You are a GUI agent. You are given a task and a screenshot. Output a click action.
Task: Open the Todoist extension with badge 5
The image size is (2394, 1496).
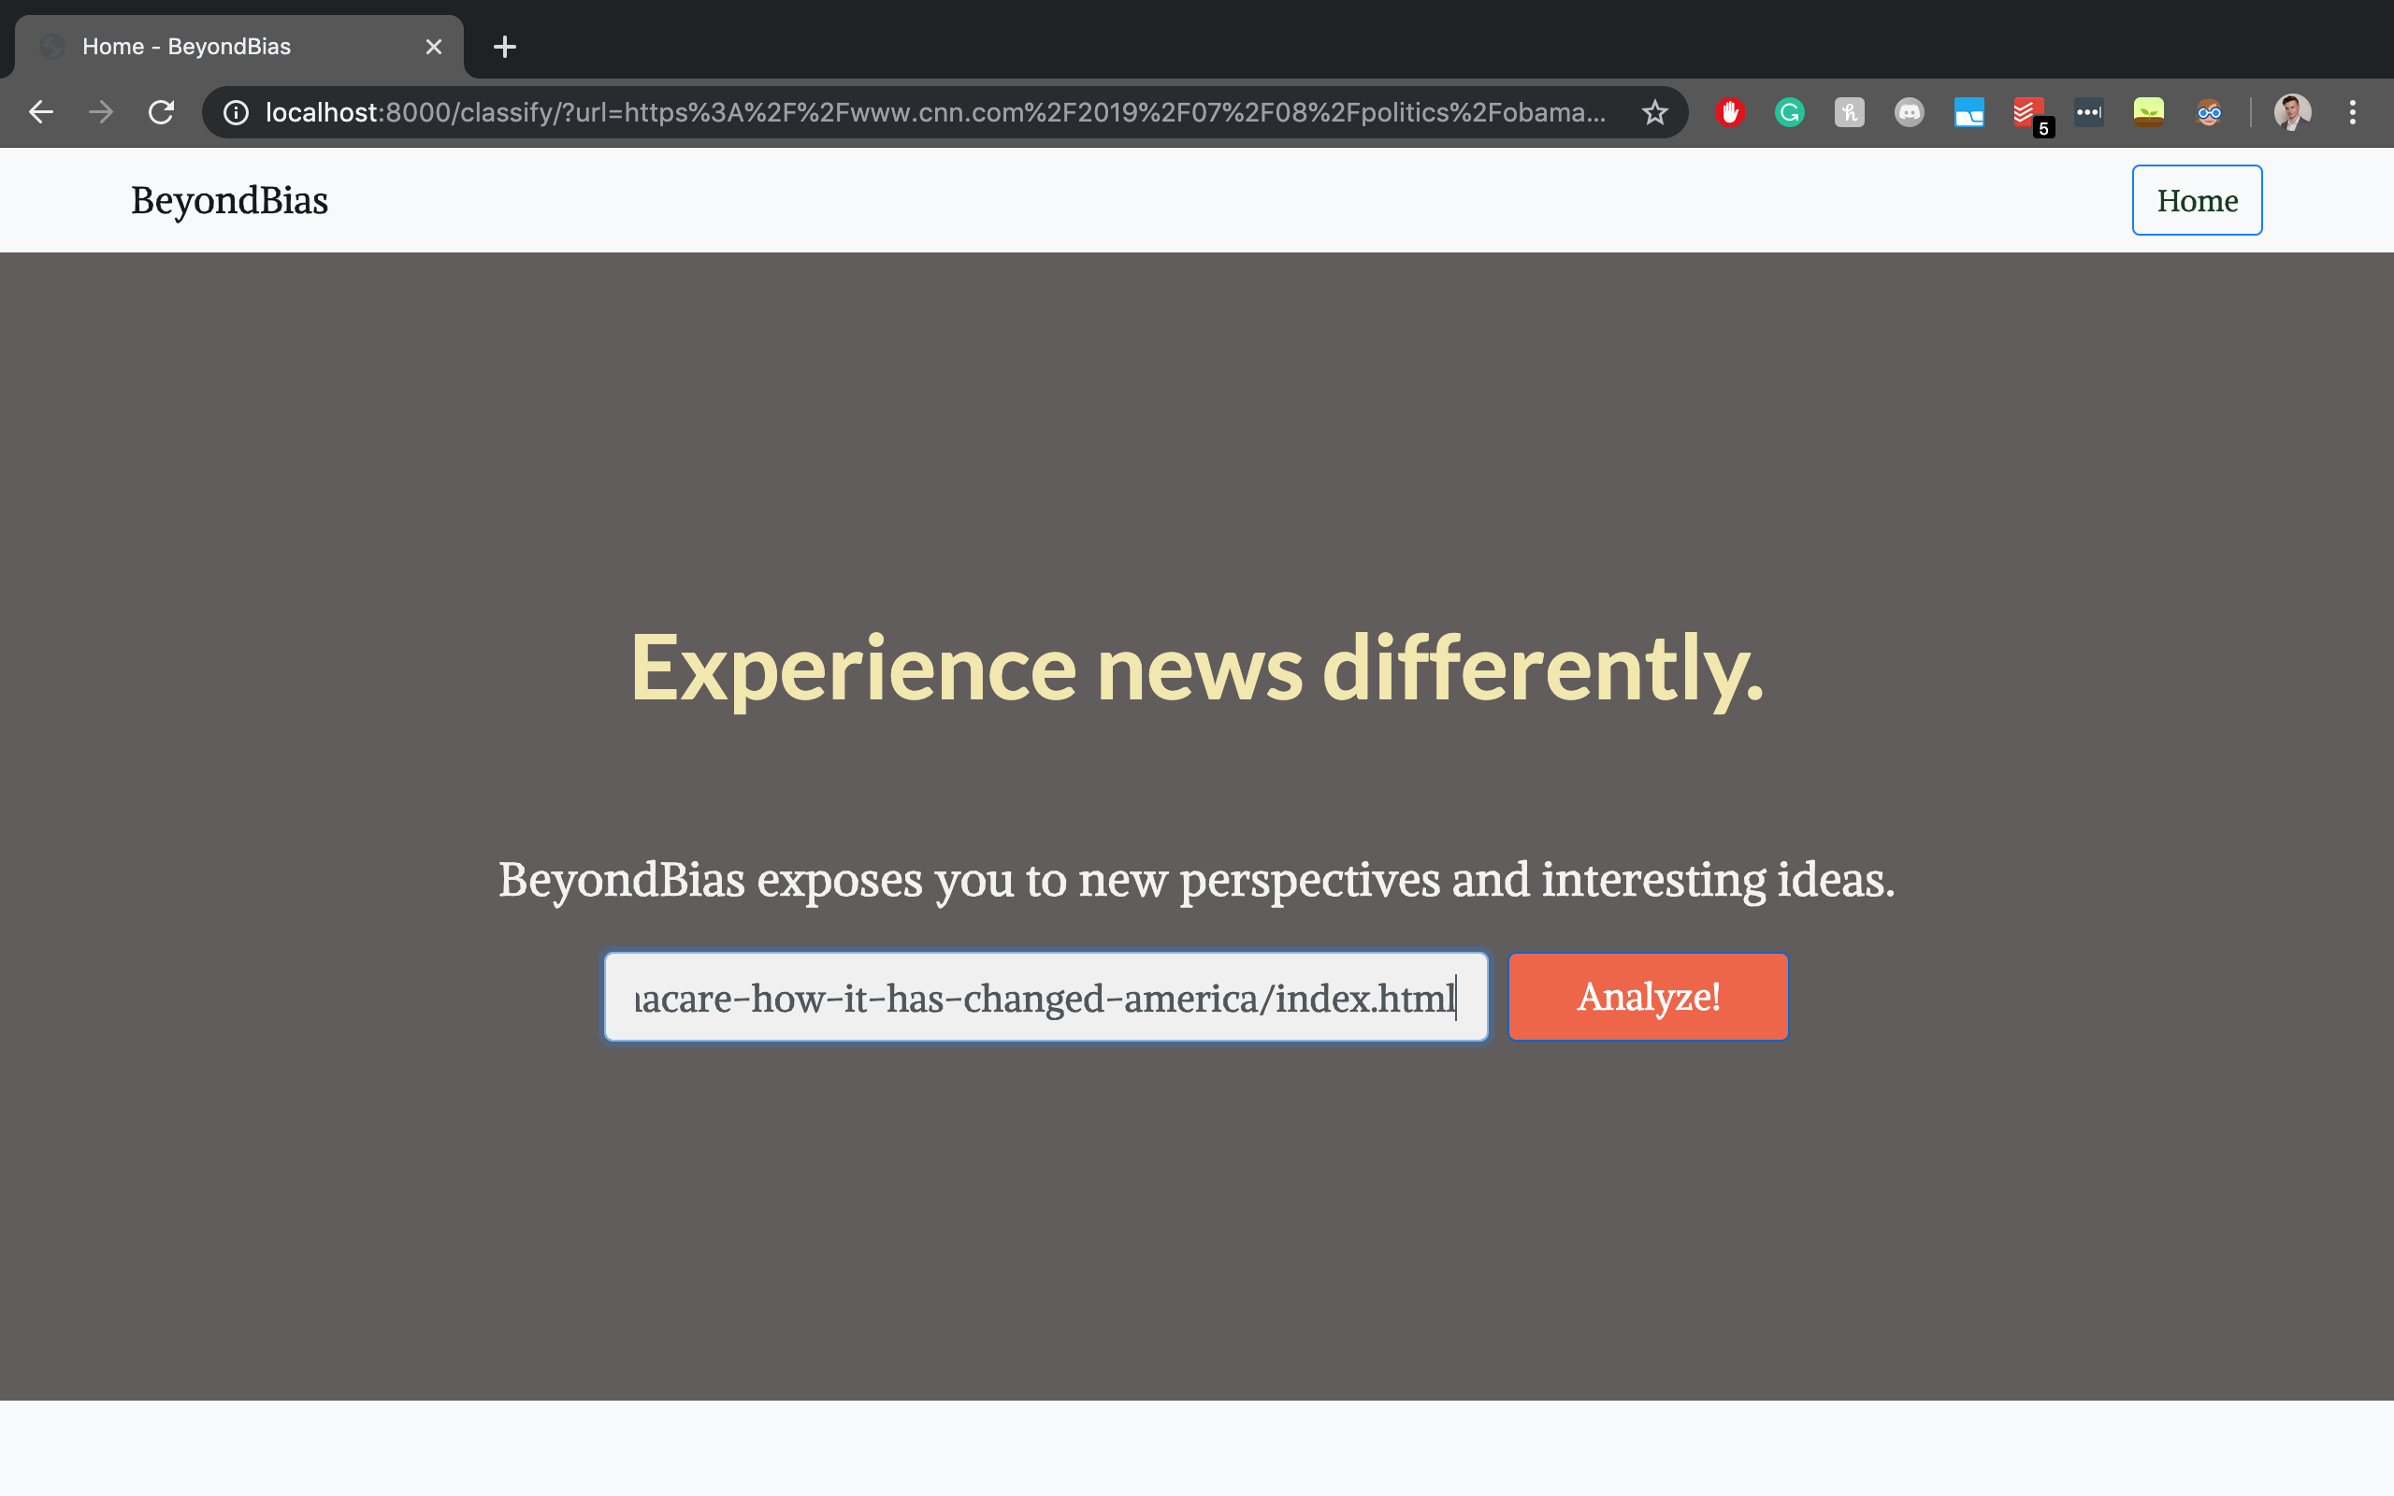coord(2029,112)
